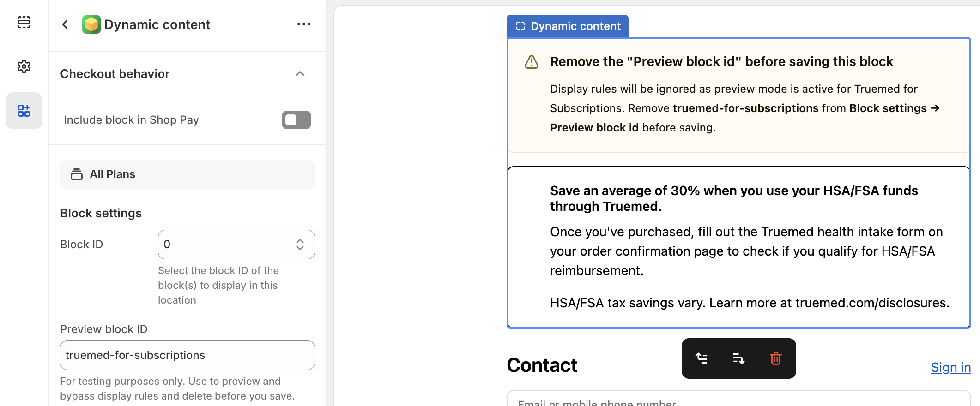Open the Sections panel in the sidebar

[24, 22]
